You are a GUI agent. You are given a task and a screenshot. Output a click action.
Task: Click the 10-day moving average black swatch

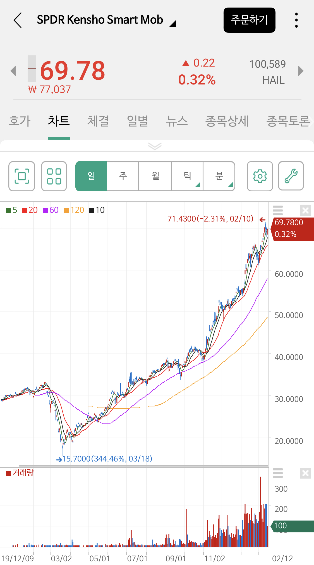(91, 210)
